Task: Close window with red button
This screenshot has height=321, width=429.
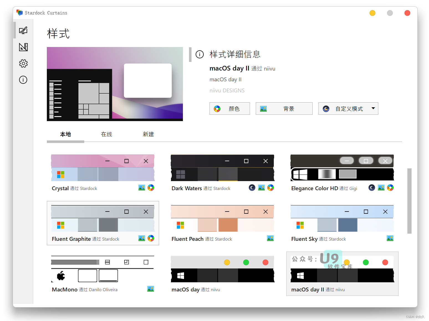Action: tap(407, 13)
